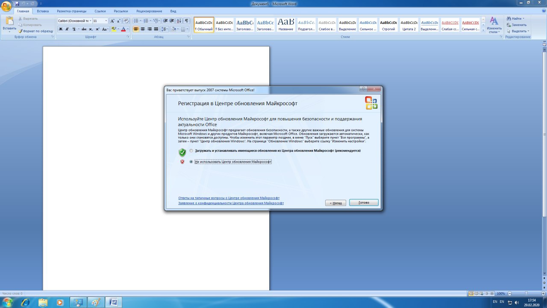
Task: Click the bulleted list icon
Action: [x=136, y=21]
